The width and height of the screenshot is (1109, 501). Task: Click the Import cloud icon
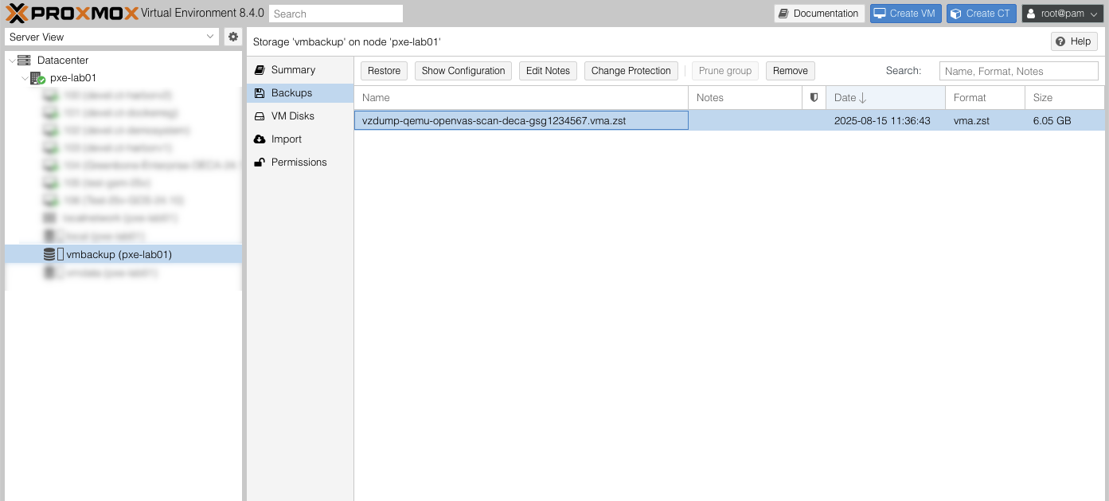[x=260, y=139]
